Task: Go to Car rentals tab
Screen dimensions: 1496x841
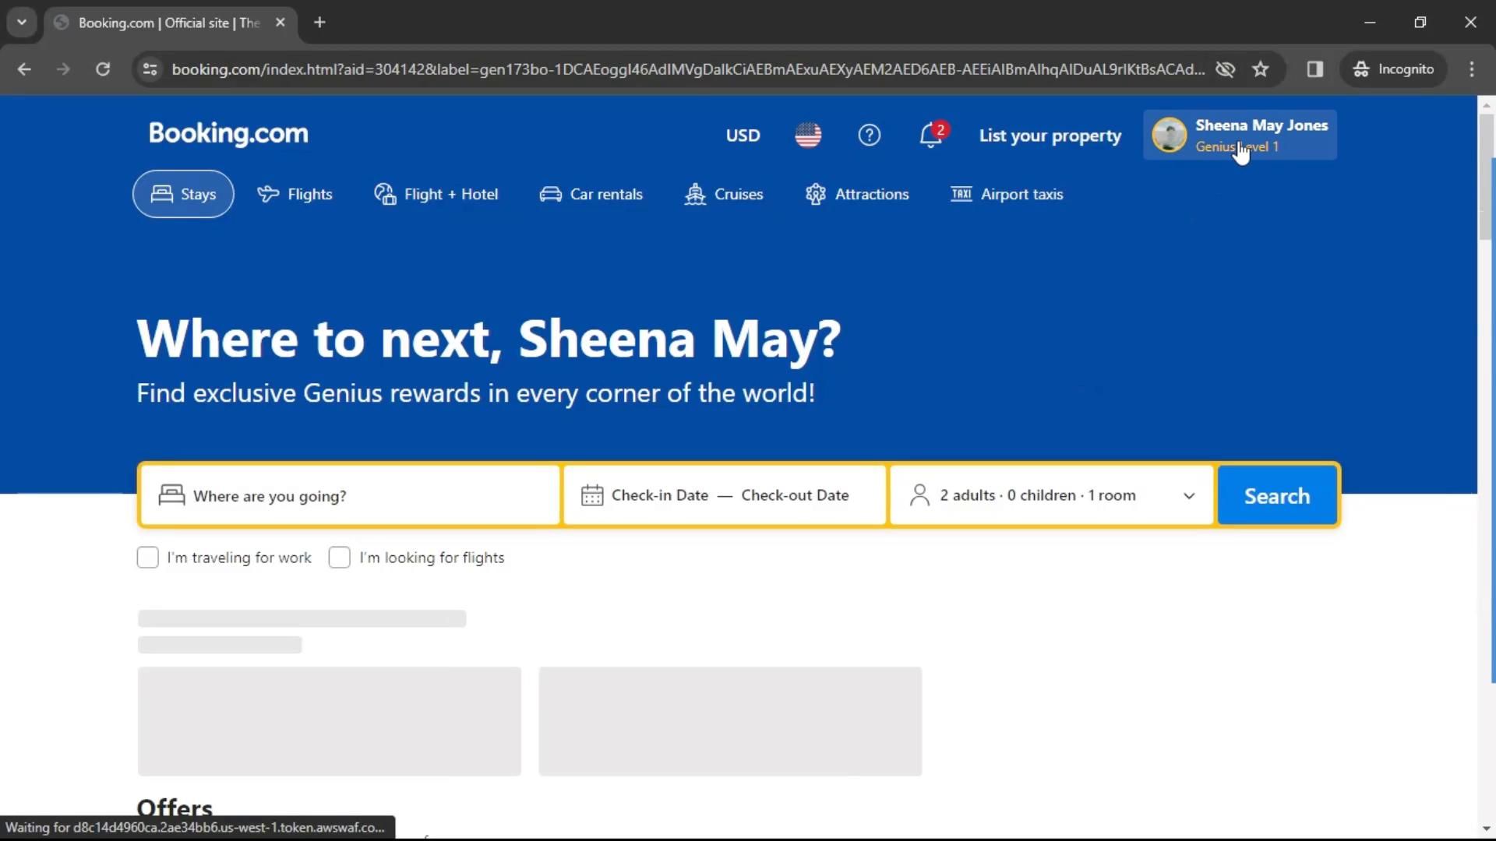Action: pos(591,194)
